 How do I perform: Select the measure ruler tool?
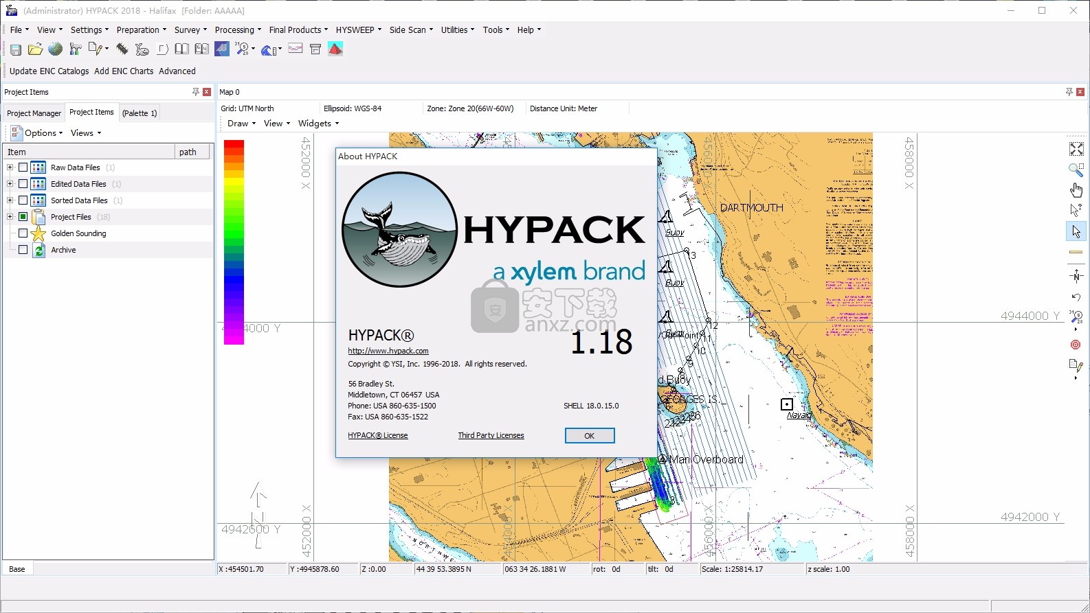1076,253
